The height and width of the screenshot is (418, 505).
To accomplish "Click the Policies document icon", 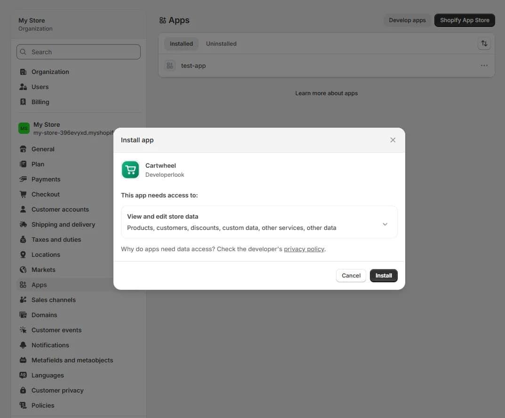I will [23, 405].
